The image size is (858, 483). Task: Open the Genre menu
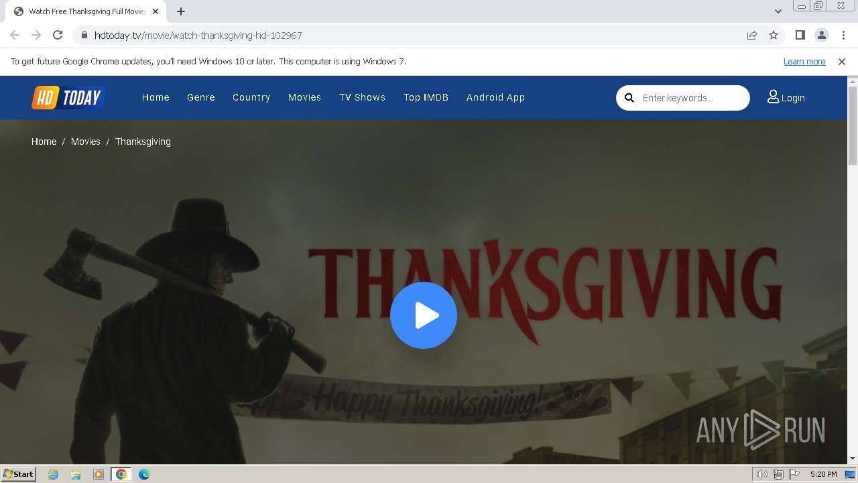[x=201, y=97]
